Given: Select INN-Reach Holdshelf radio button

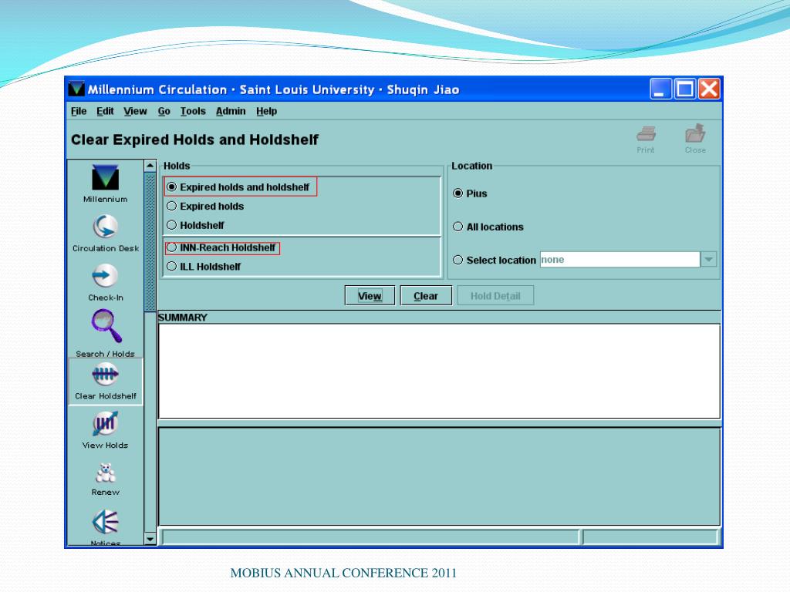Looking at the screenshot, I should pos(172,247).
